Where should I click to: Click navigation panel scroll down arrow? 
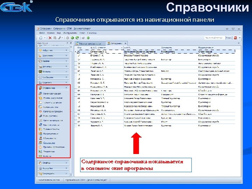(x=71, y=175)
